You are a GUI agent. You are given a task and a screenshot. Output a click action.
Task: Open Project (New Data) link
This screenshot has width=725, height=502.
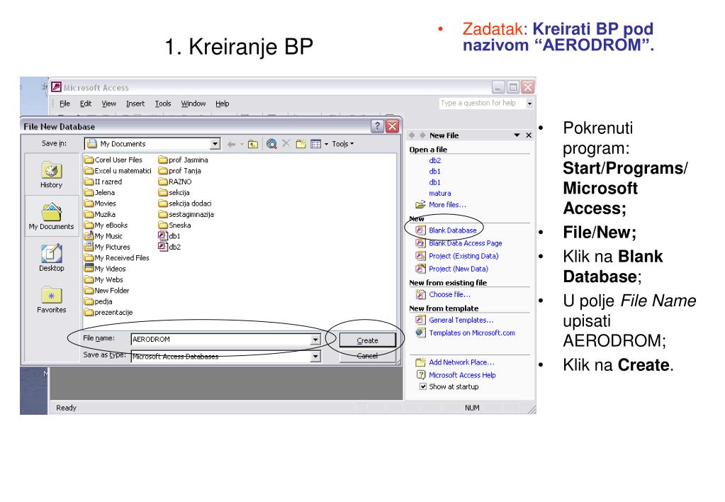[459, 269]
